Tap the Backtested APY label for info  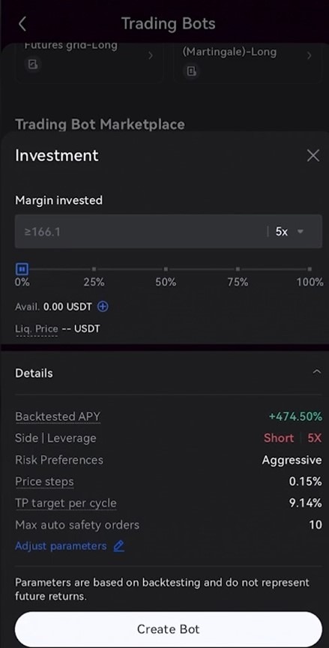[x=58, y=416]
